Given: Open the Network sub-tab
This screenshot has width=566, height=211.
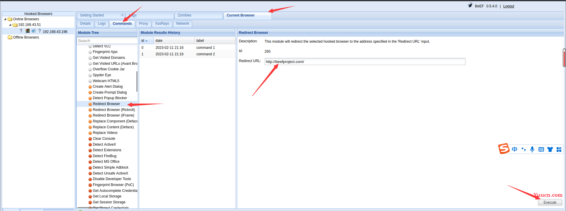Looking at the screenshot, I should click(x=183, y=24).
